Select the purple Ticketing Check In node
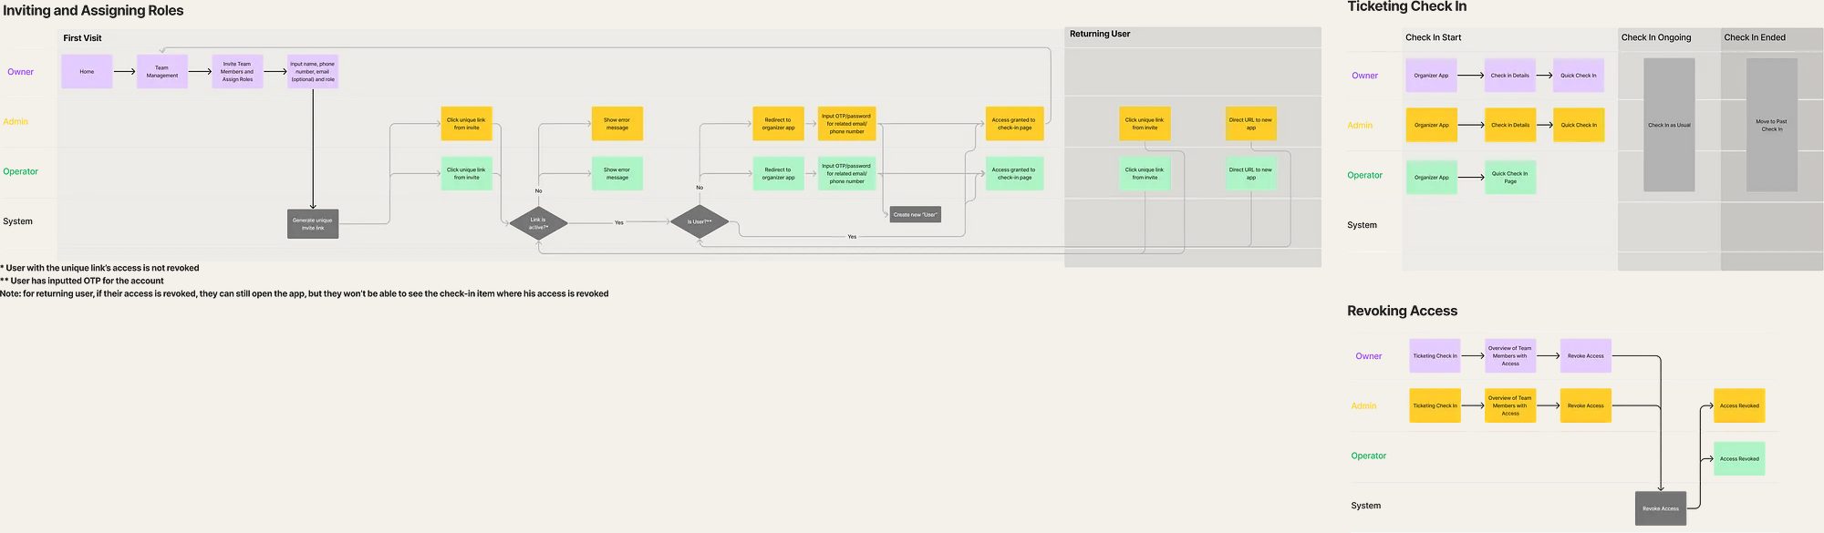The height and width of the screenshot is (533, 1824). [x=1435, y=356]
